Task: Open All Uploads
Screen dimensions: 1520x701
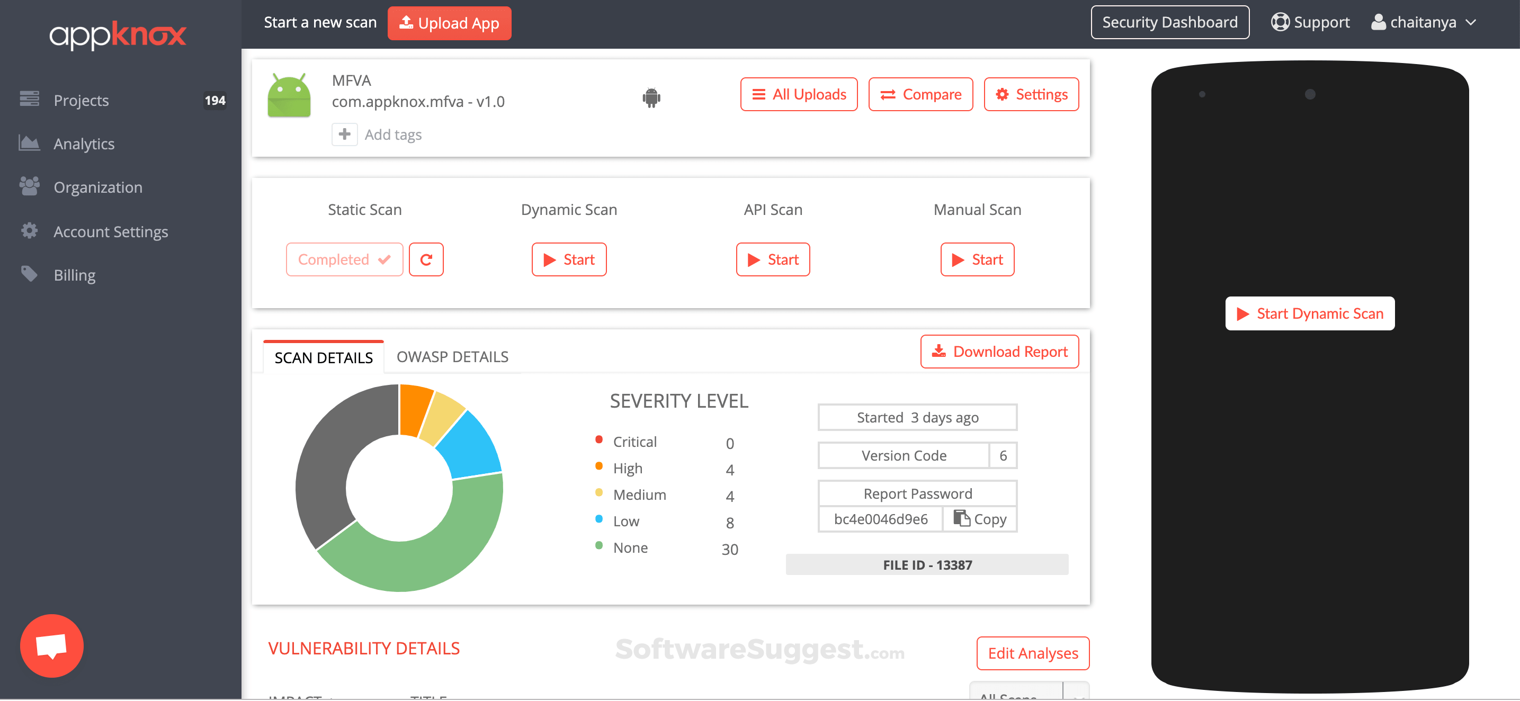Action: pos(799,94)
